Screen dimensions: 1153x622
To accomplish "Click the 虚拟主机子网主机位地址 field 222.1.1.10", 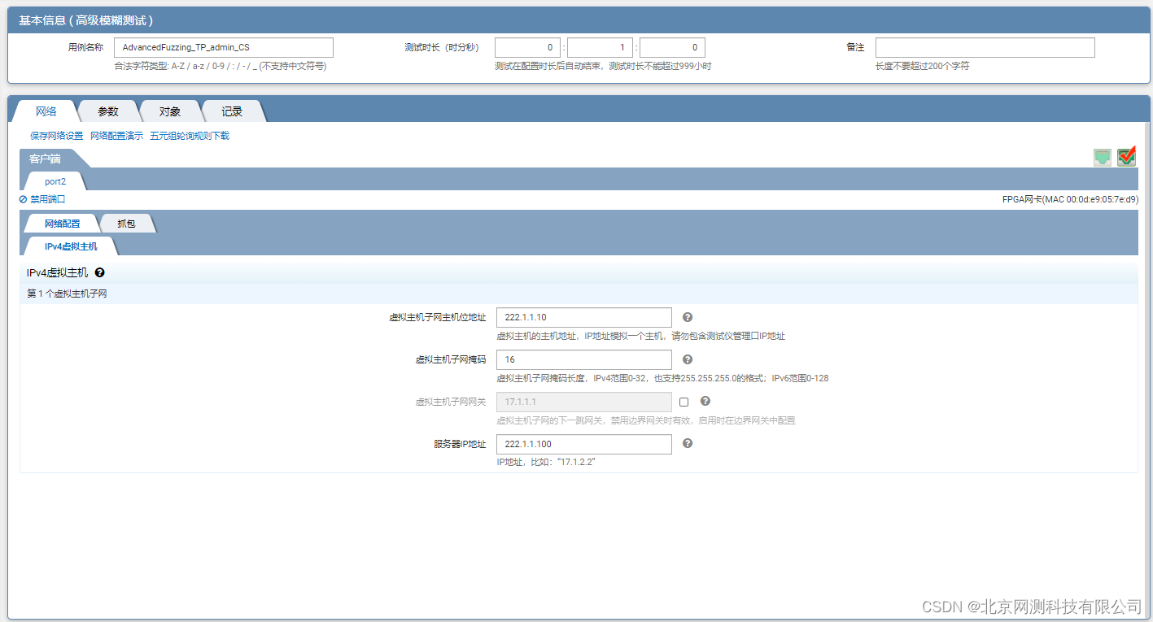I will [584, 317].
